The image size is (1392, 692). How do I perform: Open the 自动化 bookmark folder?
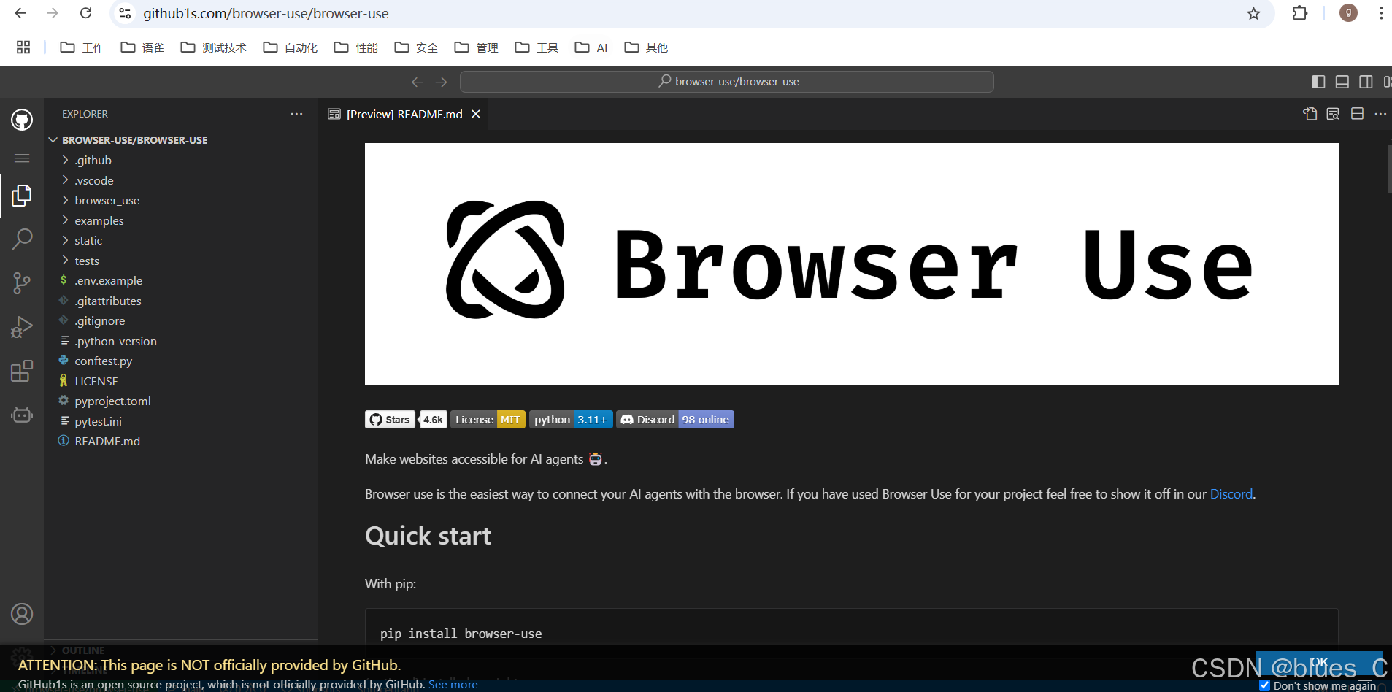[x=291, y=47]
